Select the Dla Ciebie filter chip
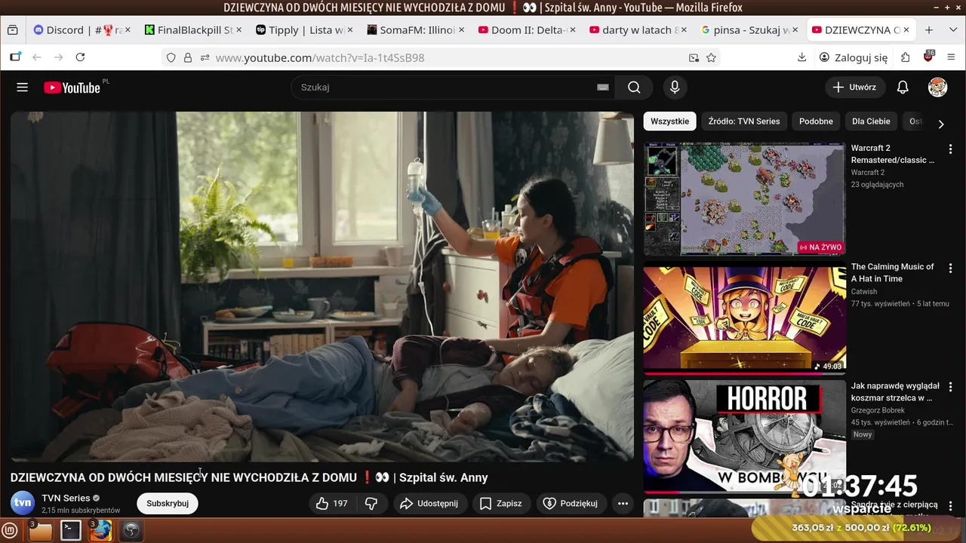 click(871, 121)
